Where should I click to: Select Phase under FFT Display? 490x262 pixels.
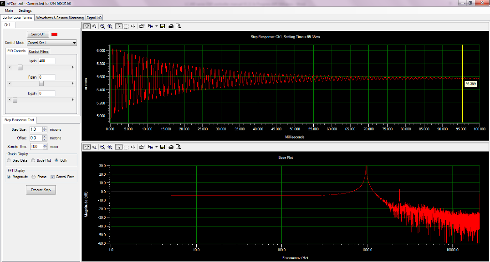point(34,177)
